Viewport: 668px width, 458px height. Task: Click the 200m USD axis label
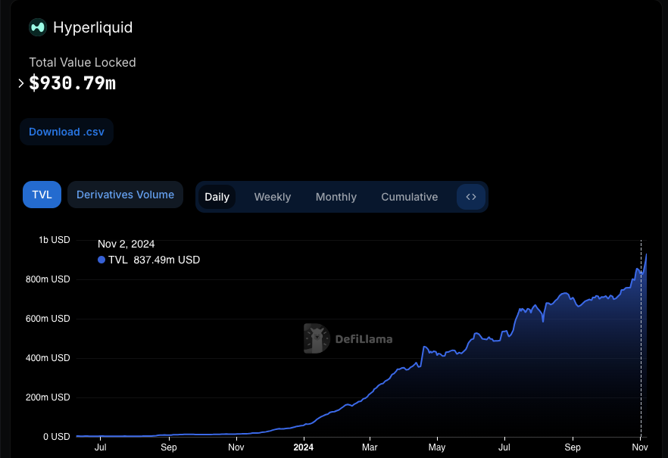[48, 397]
